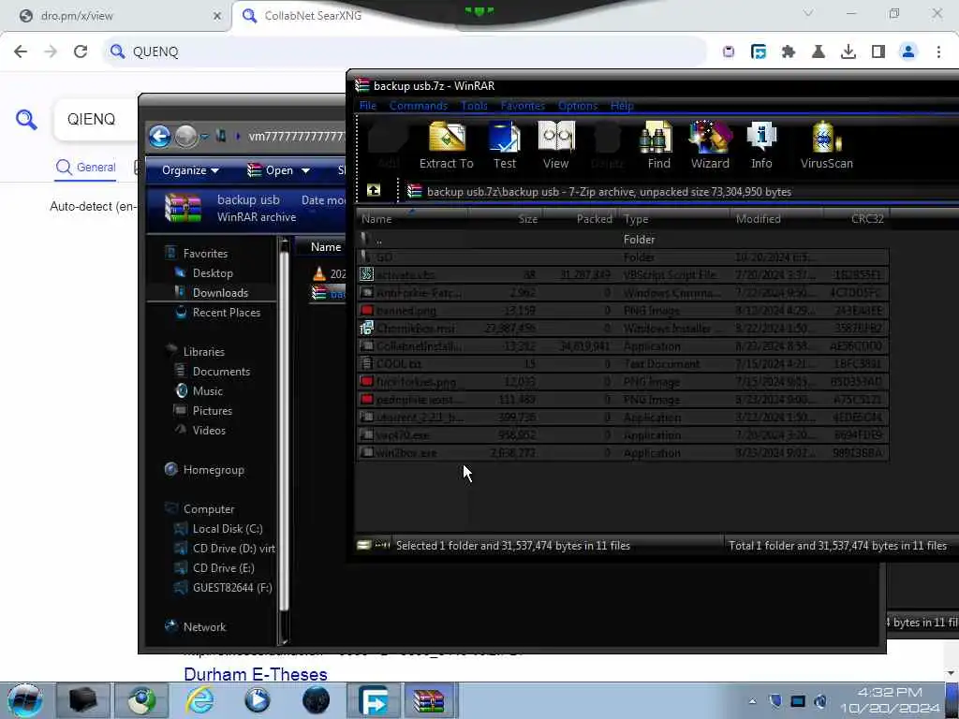This screenshot has height=719, width=959.
Task: Sort archive list by Modified column
Action: click(776, 219)
